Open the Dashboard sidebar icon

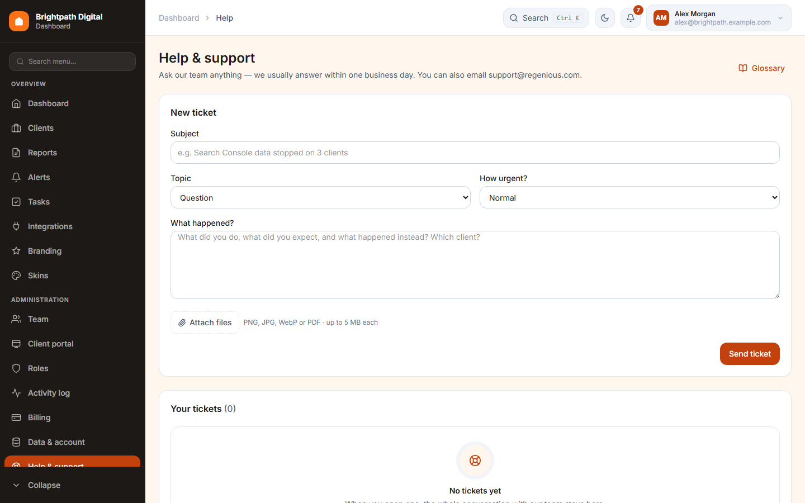16,103
